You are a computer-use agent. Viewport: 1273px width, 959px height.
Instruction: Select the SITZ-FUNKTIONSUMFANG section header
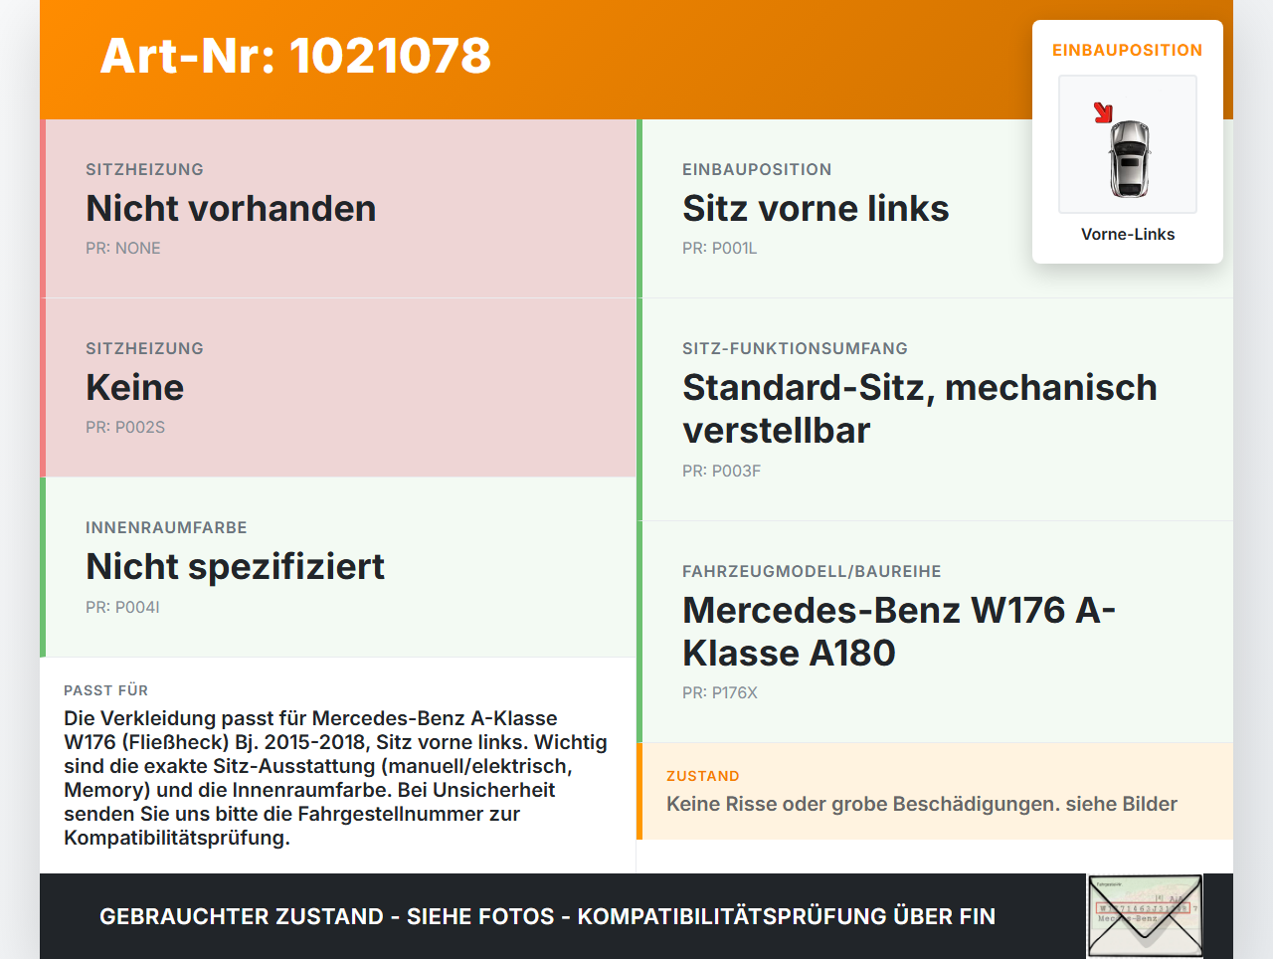coord(795,348)
